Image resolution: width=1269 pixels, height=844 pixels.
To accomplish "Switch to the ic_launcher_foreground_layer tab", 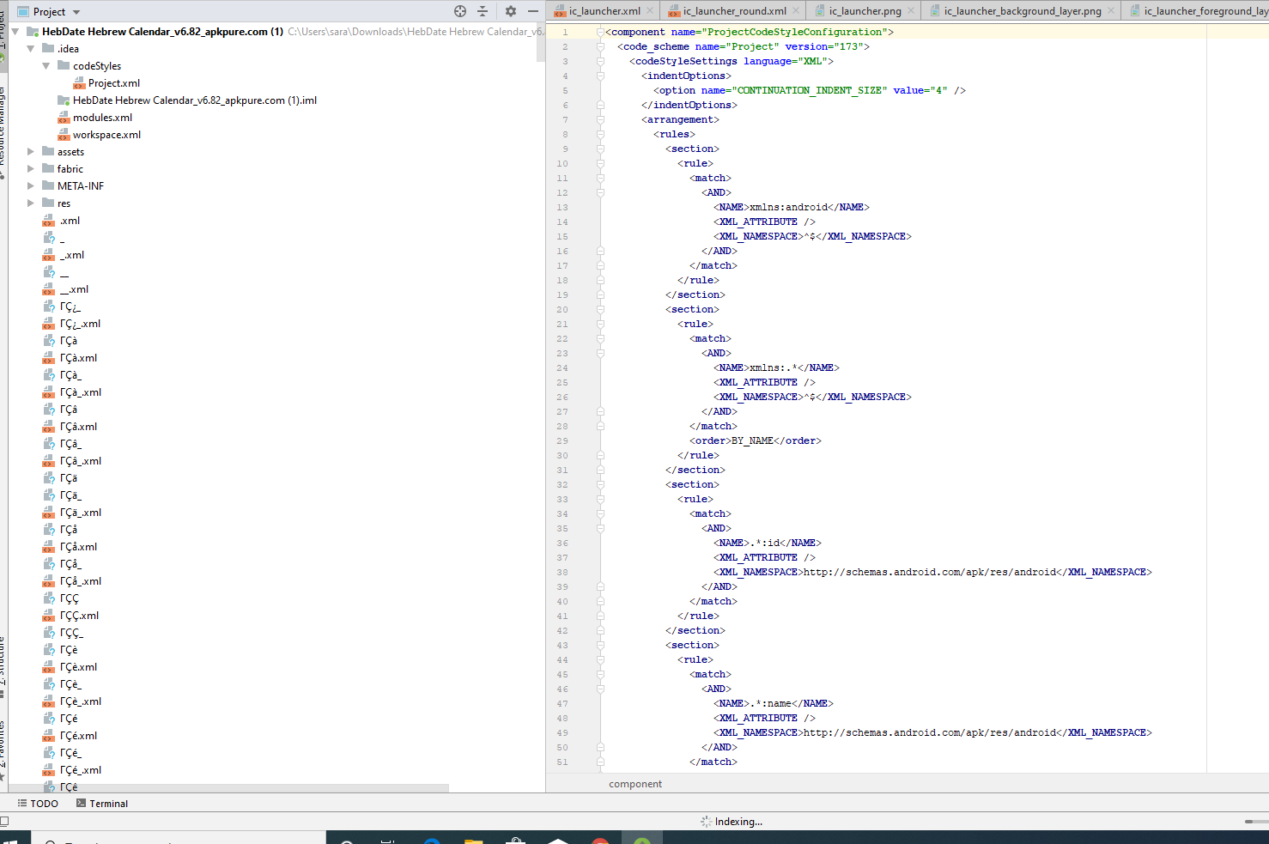I will tap(1197, 11).
